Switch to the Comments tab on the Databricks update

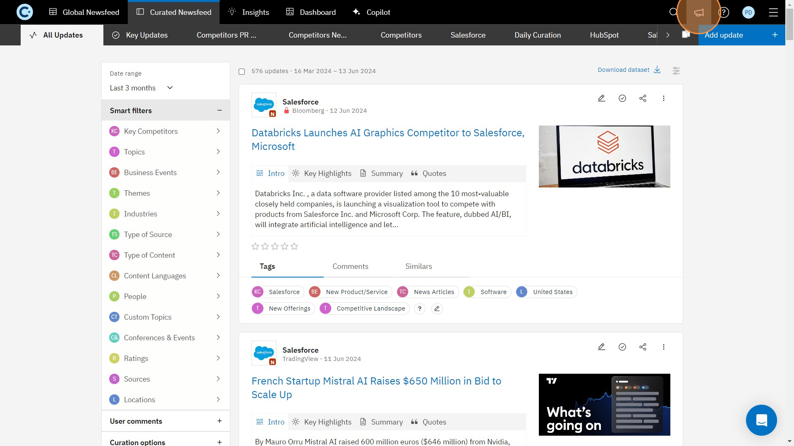click(350, 266)
